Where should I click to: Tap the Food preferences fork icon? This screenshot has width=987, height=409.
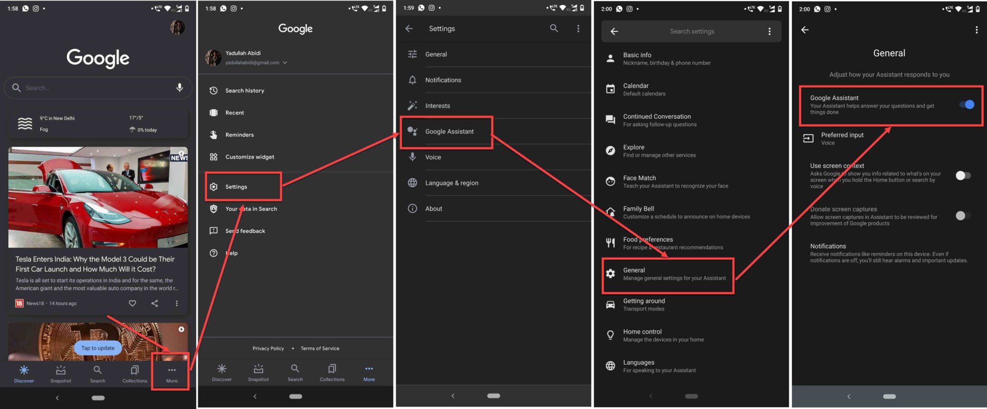pyautogui.click(x=610, y=243)
